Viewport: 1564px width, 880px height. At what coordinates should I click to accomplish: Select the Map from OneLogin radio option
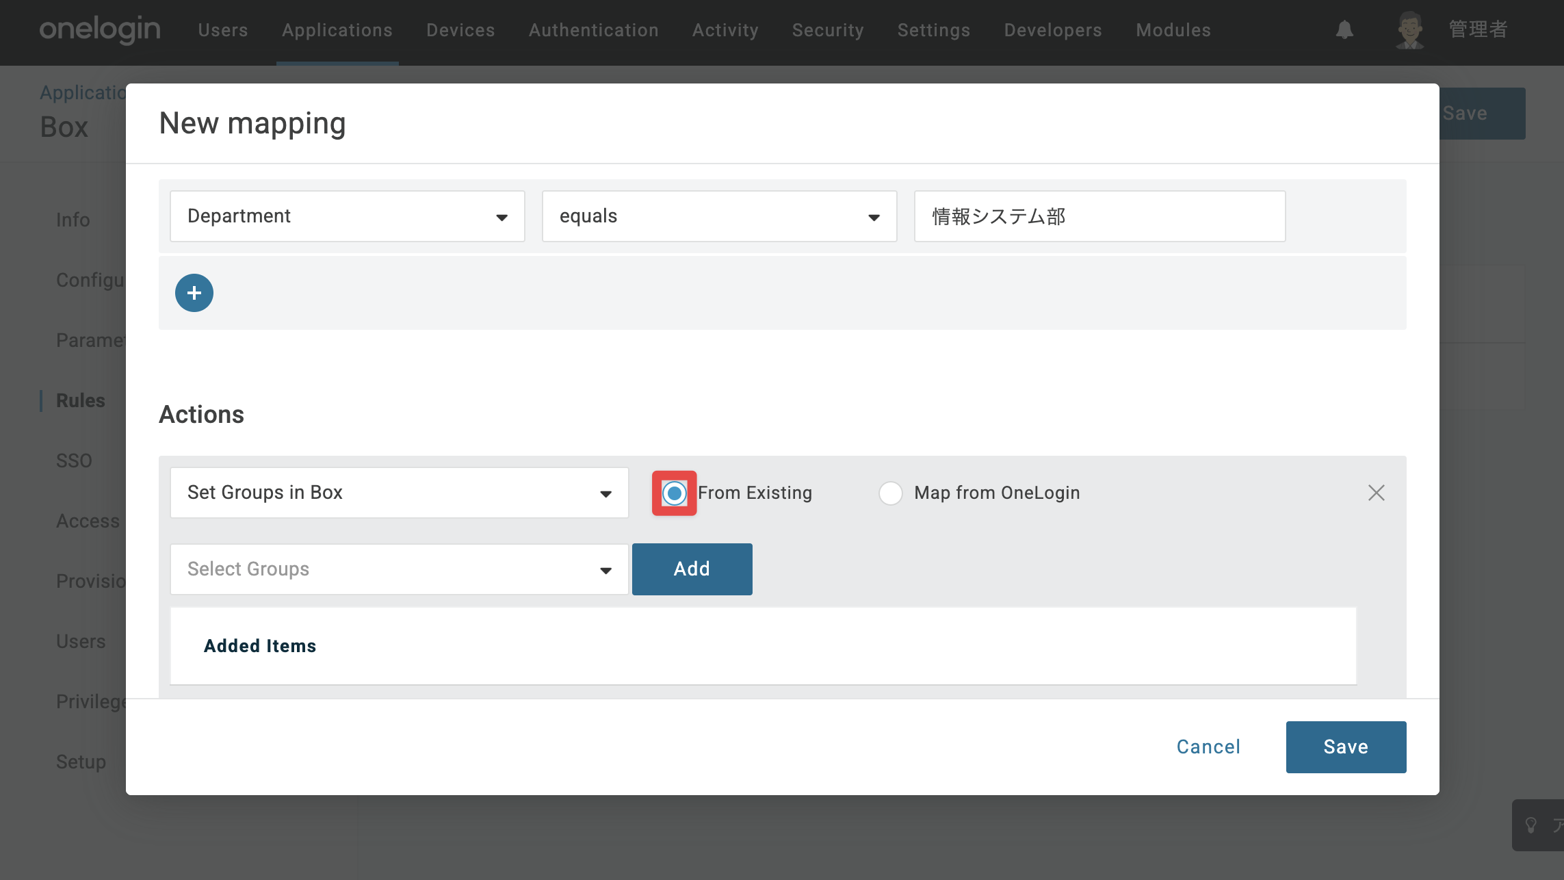tap(891, 493)
